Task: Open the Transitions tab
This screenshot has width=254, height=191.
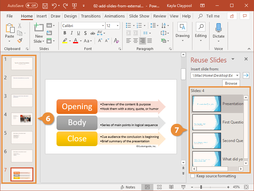Action: (x=90, y=16)
